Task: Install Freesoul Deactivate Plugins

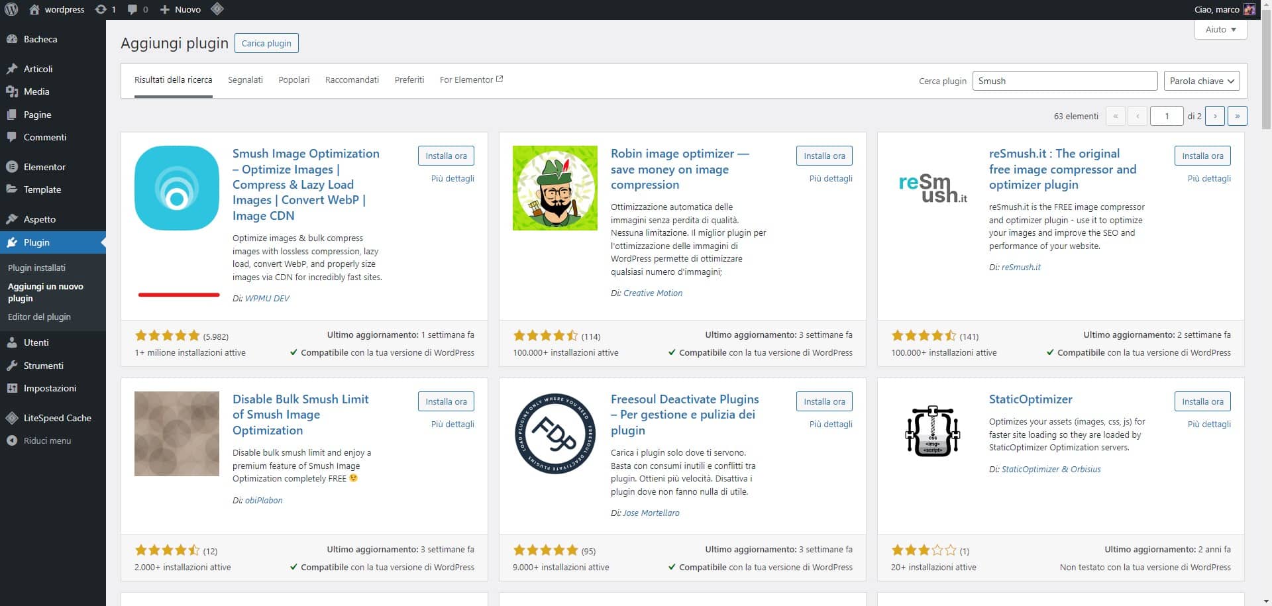Action: (824, 401)
